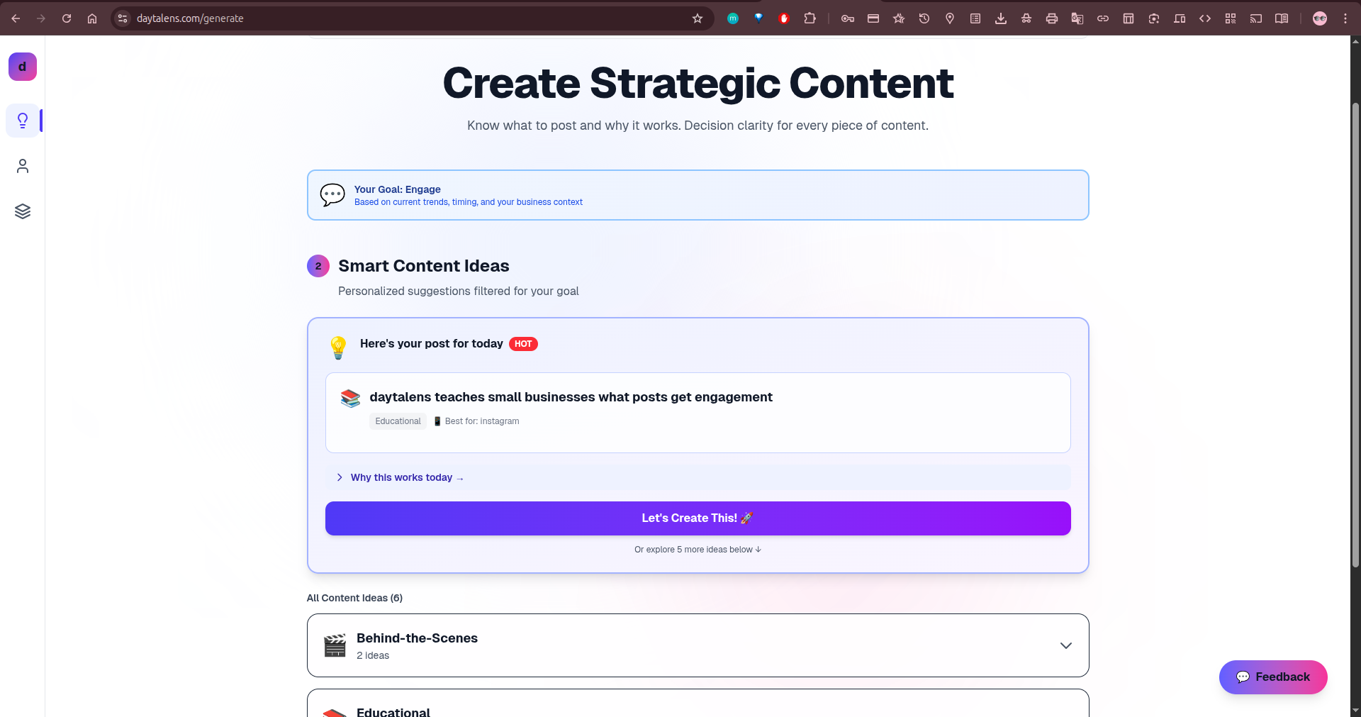Click the print icon in browser toolbar
Viewport: 1361px width, 717px height.
click(1052, 18)
